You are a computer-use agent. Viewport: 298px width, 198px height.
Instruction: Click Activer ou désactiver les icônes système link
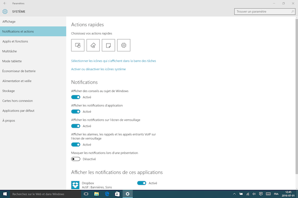pos(98,69)
